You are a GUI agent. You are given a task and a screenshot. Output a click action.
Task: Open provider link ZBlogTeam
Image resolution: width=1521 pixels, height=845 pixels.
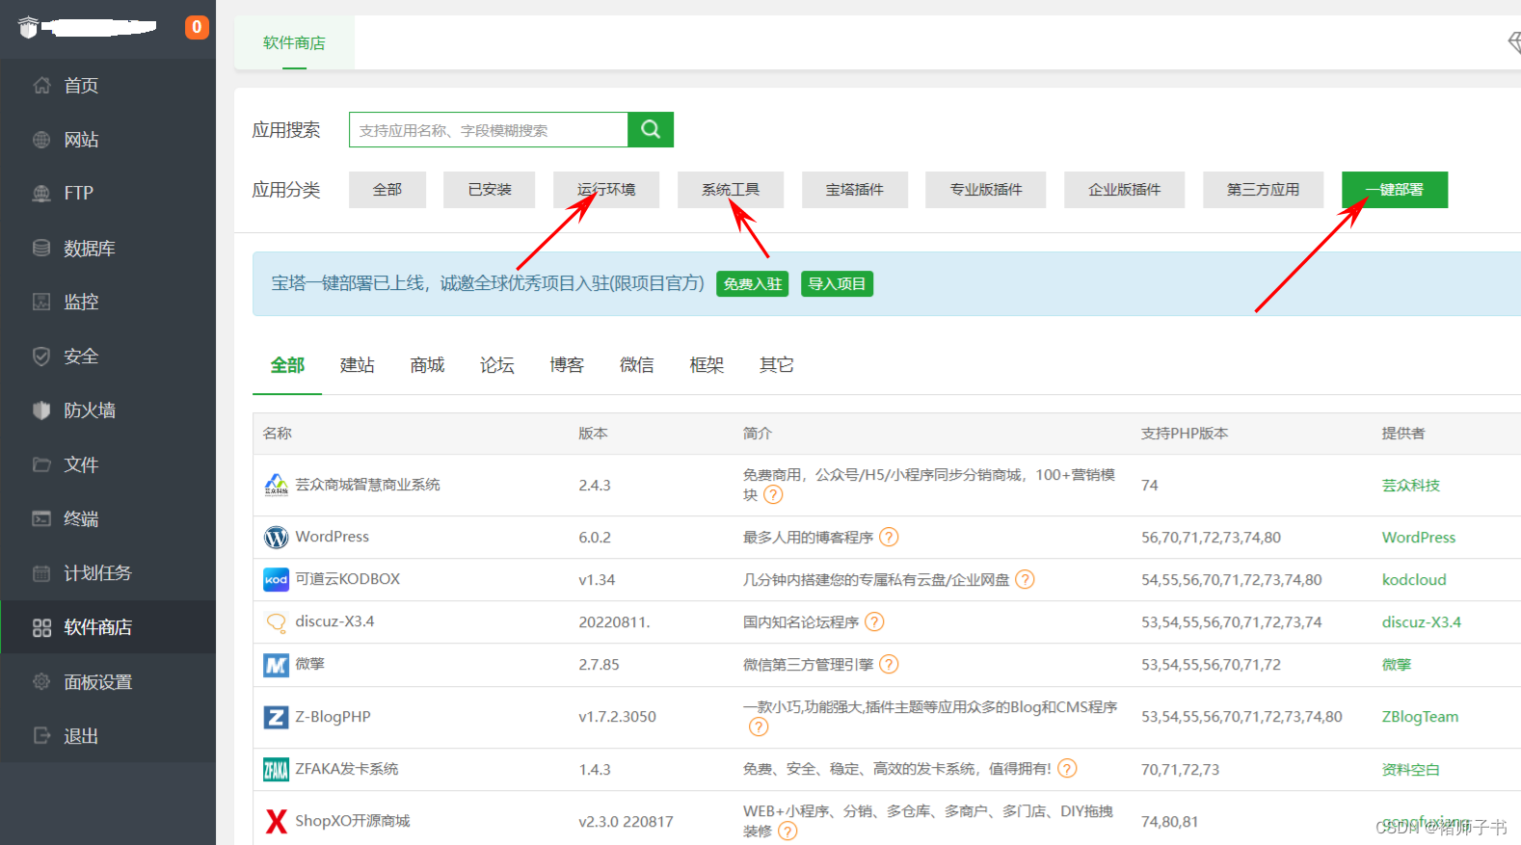pyautogui.click(x=1420, y=717)
